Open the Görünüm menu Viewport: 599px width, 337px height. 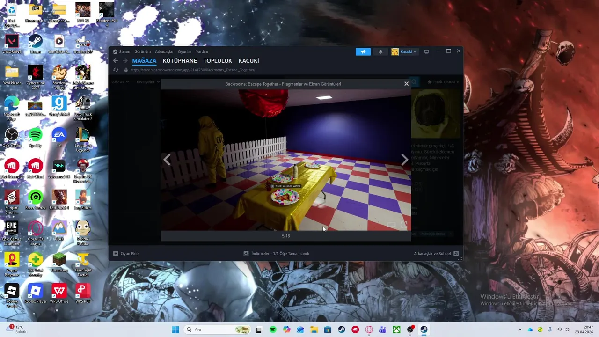pos(143,52)
